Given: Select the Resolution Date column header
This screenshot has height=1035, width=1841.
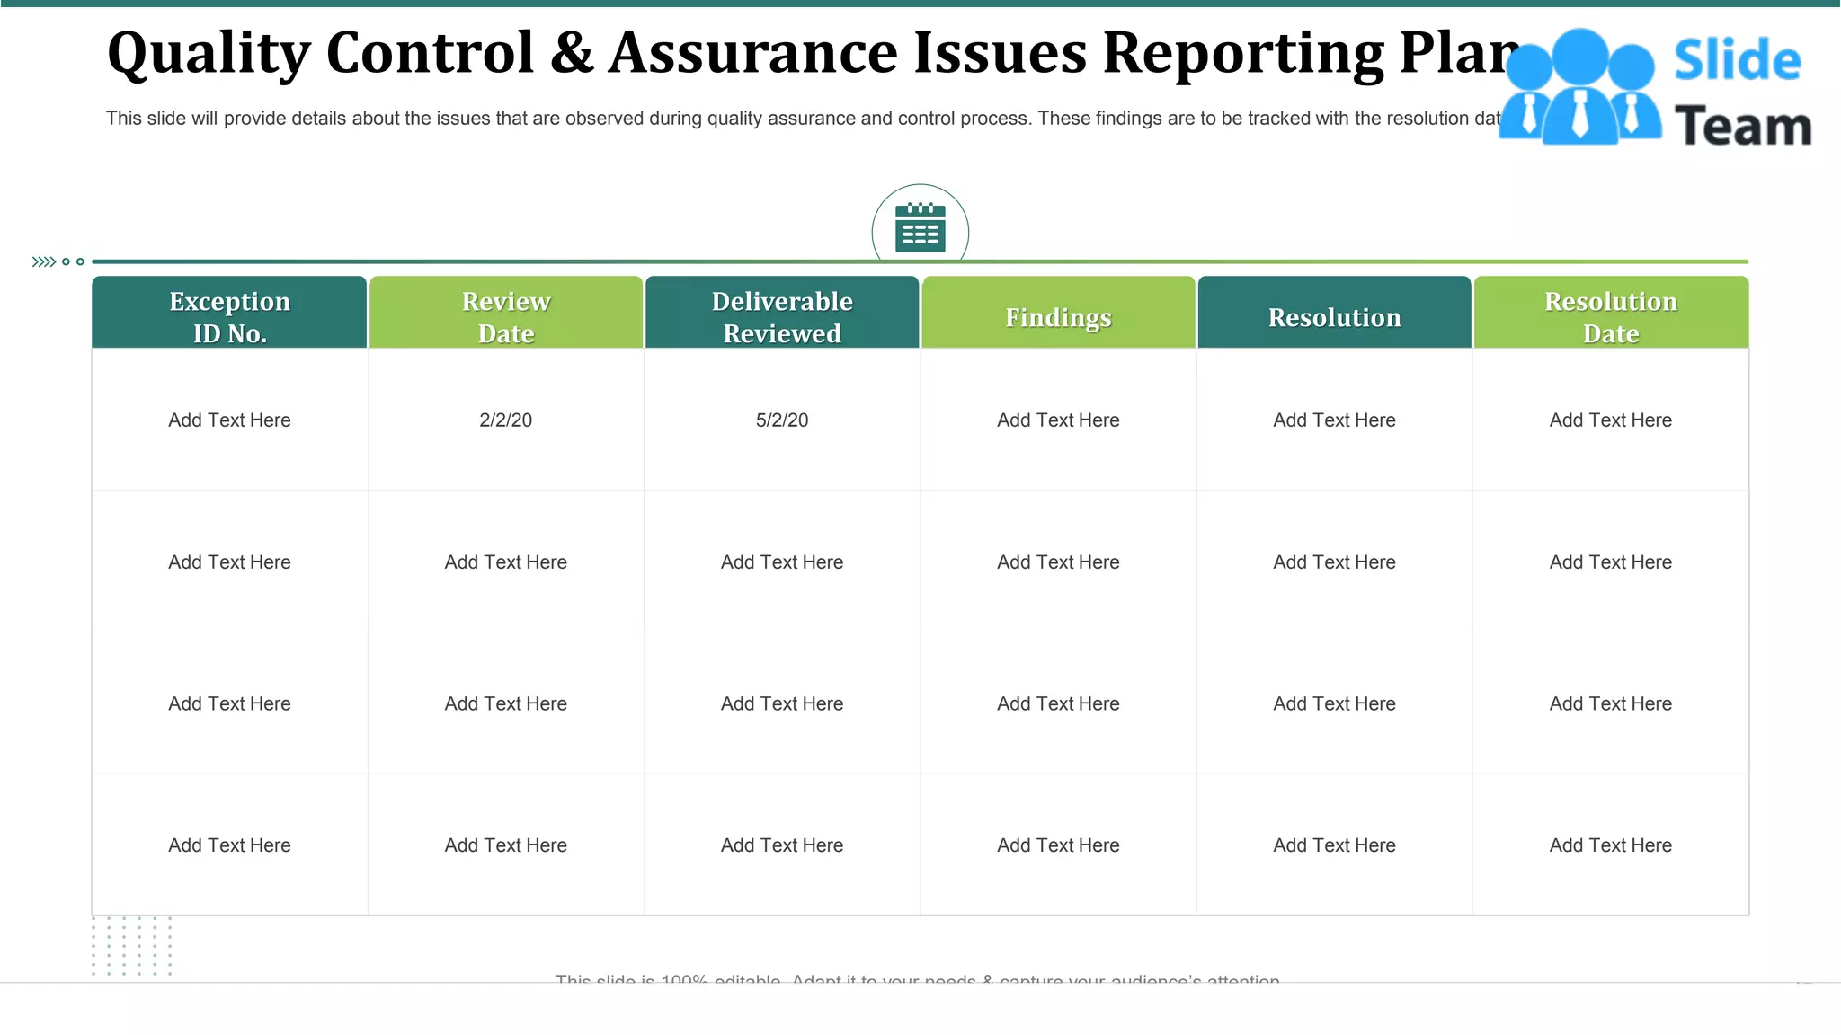Looking at the screenshot, I should 1610,316.
